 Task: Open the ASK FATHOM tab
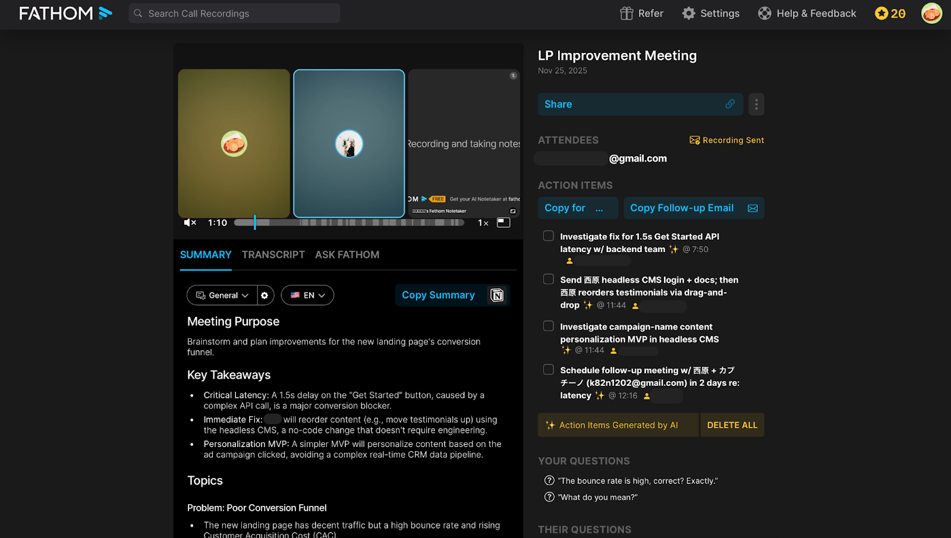347,255
